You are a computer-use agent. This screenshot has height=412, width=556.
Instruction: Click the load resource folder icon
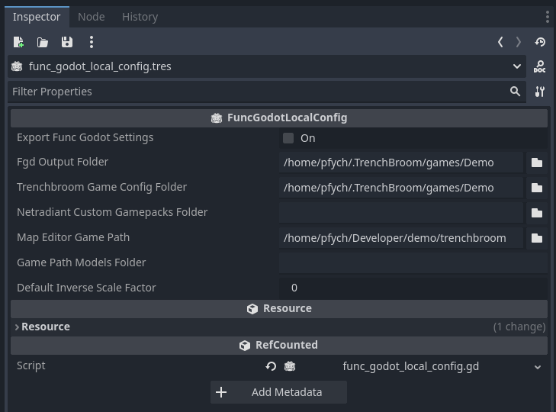43,42
